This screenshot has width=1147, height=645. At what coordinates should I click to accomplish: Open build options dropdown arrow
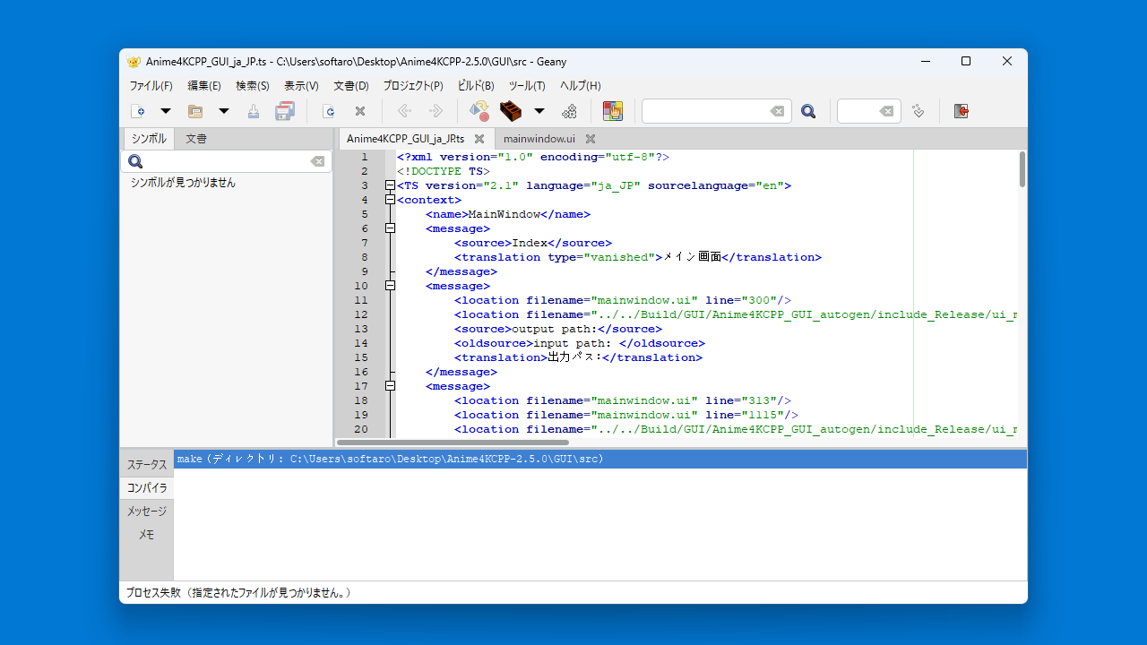coord(539,111)
